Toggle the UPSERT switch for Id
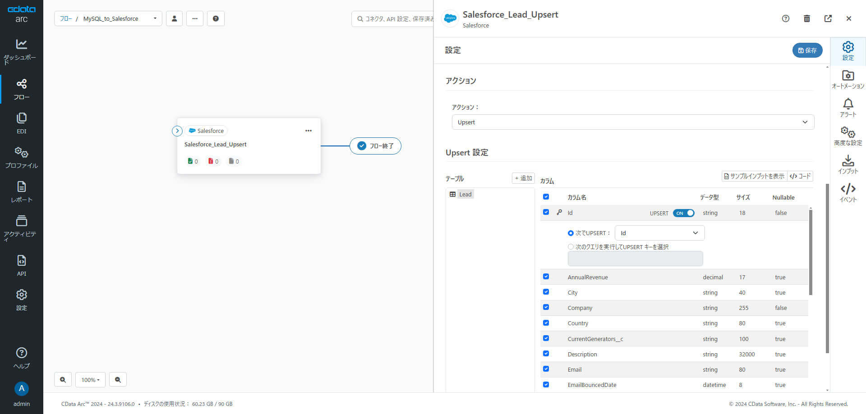Viewport: 866px width, 414px height. (x=683, y=213)
